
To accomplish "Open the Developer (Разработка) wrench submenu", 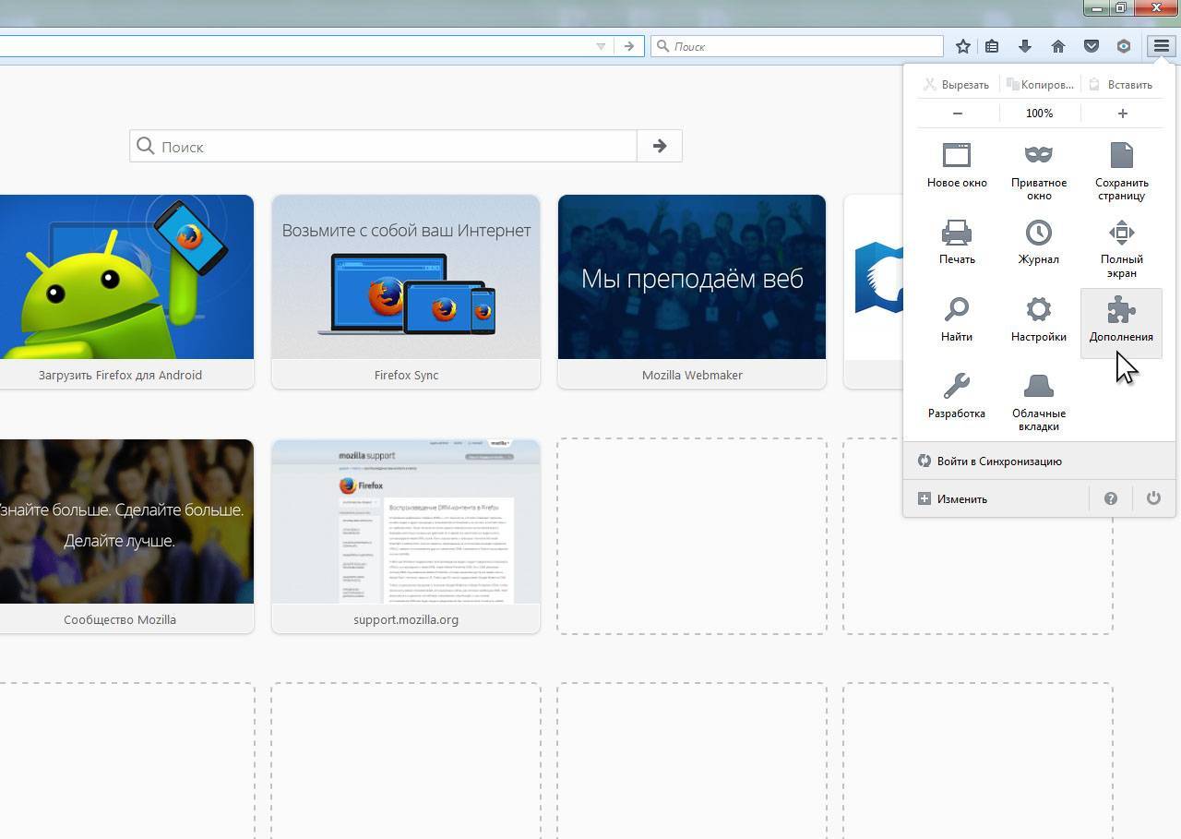I will coord(957,387).
